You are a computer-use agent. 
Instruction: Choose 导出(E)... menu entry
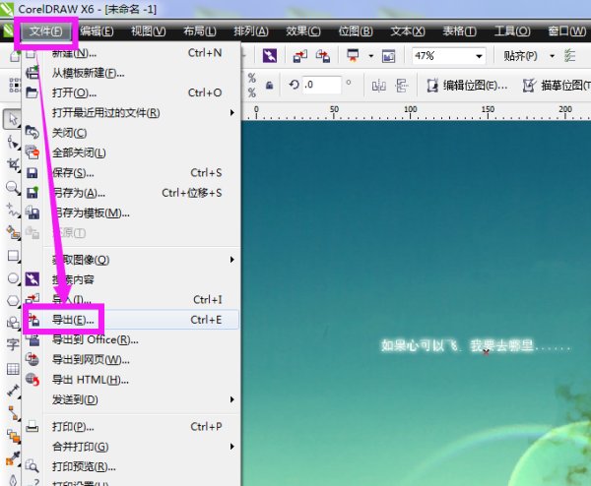tap(131, 320)
